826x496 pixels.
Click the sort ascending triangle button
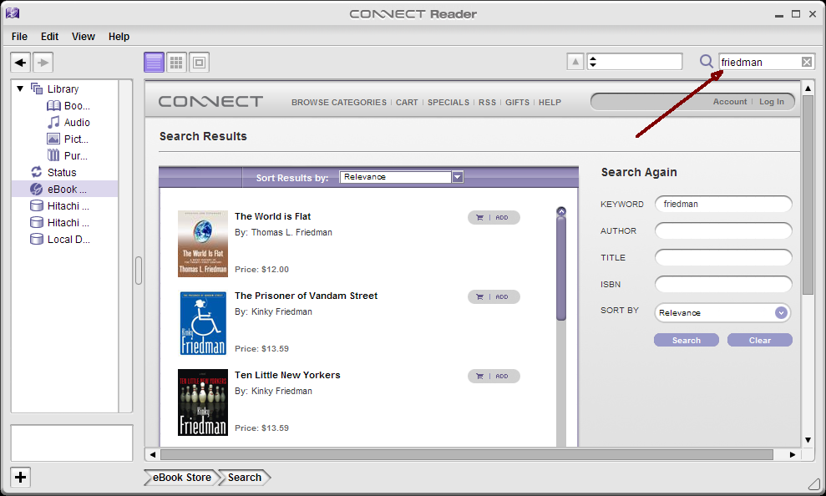[575, 62]
